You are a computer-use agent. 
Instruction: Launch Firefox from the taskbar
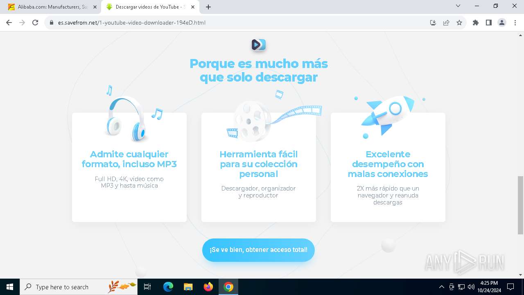pos(208,287)
